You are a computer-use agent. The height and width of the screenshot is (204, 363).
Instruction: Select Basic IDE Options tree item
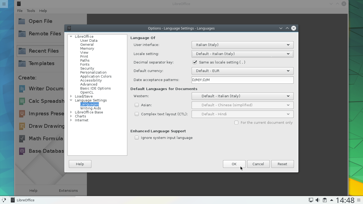[95, 88]
